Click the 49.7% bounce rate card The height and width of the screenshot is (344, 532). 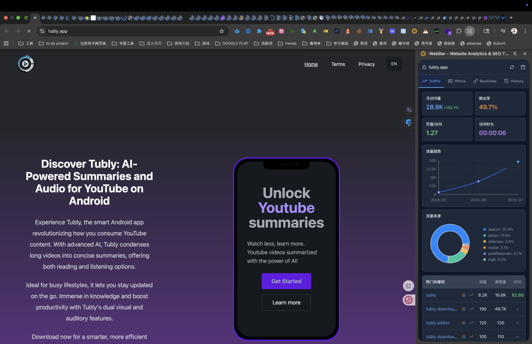(500, 103)
